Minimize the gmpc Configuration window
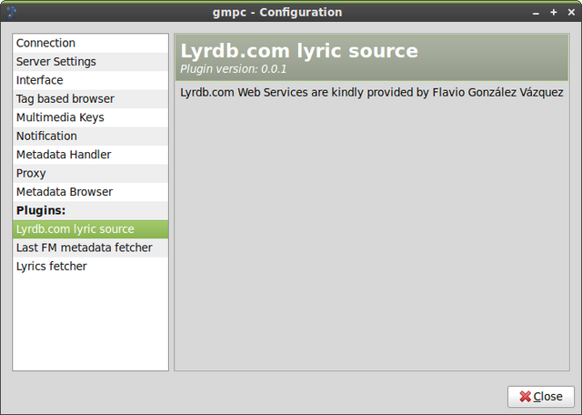The image size is (582, 415). [536, 13]
